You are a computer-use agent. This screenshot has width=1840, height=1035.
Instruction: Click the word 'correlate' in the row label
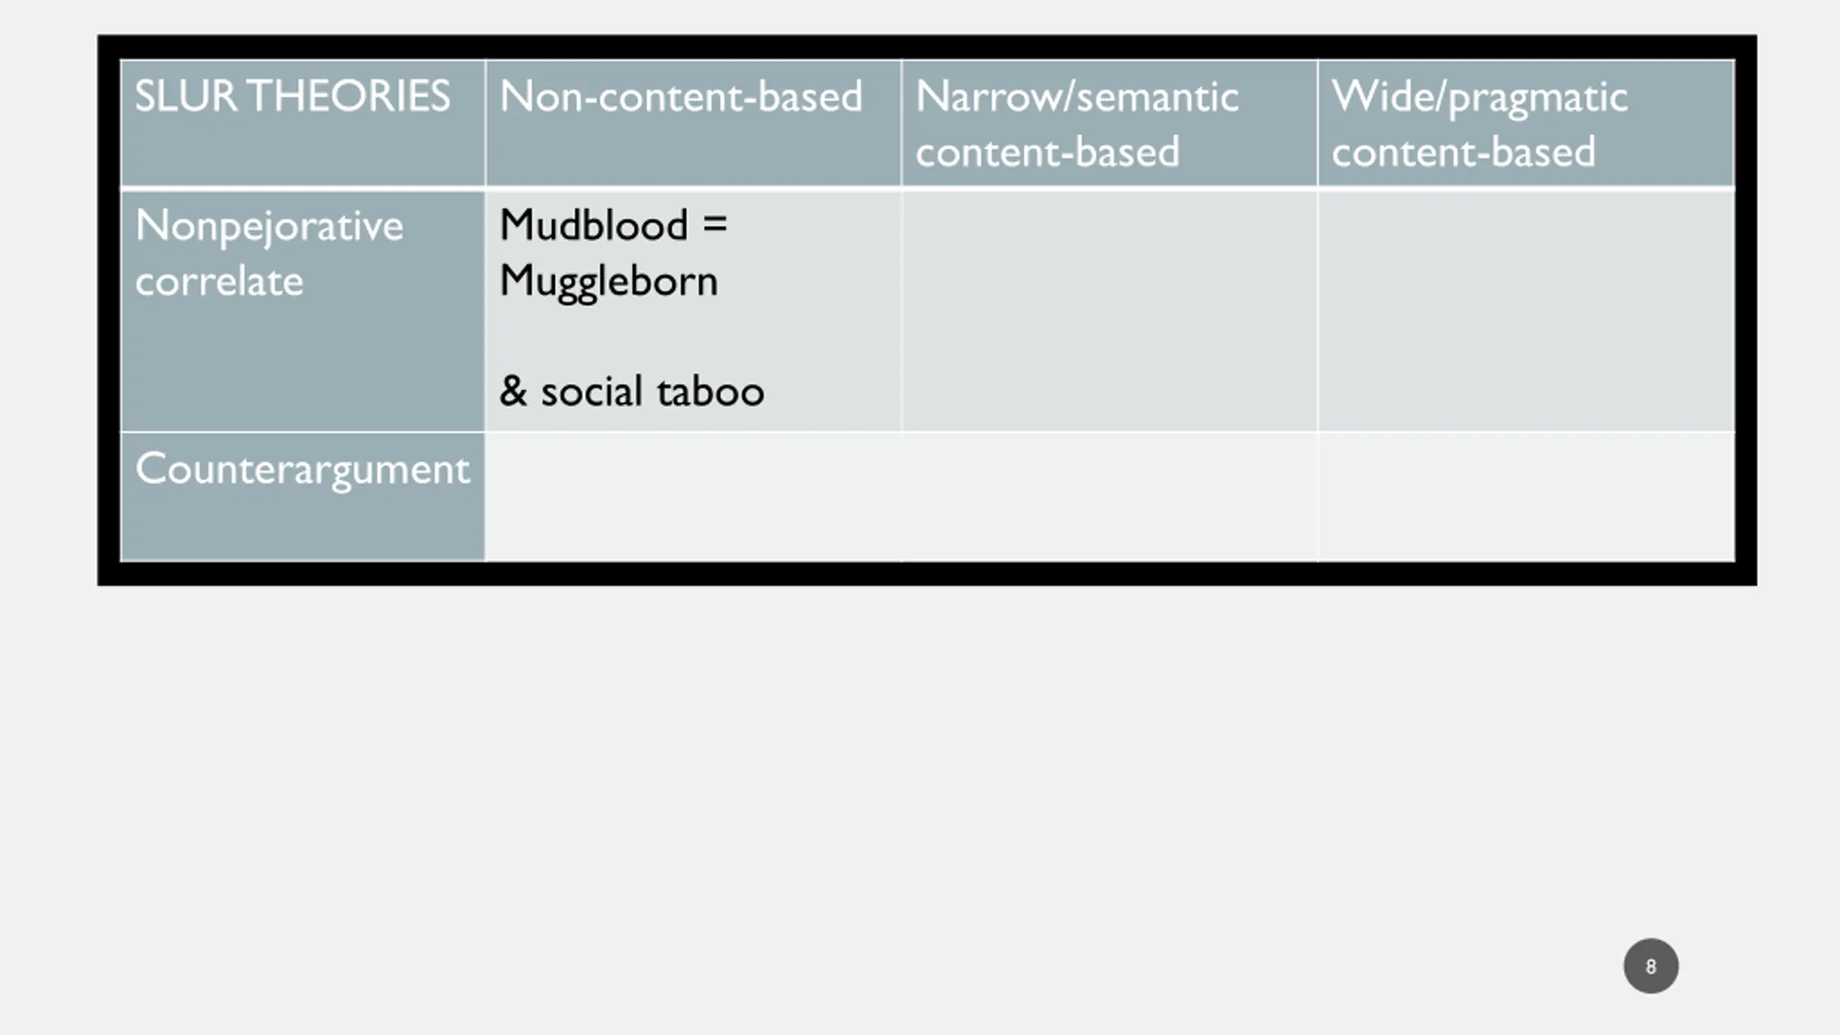tap(219, 281)
